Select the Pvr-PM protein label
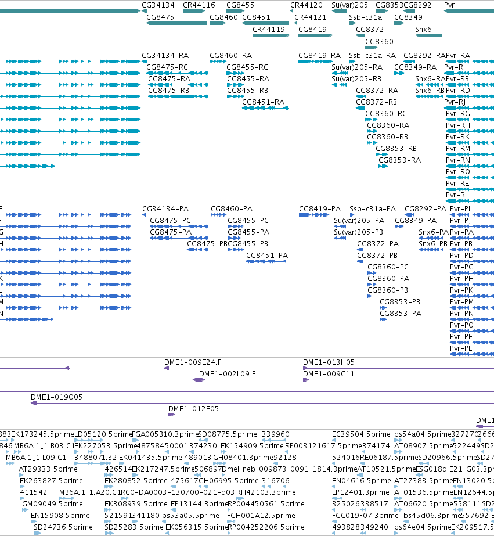The image size is (494, 536). click(x=461, y=302)
